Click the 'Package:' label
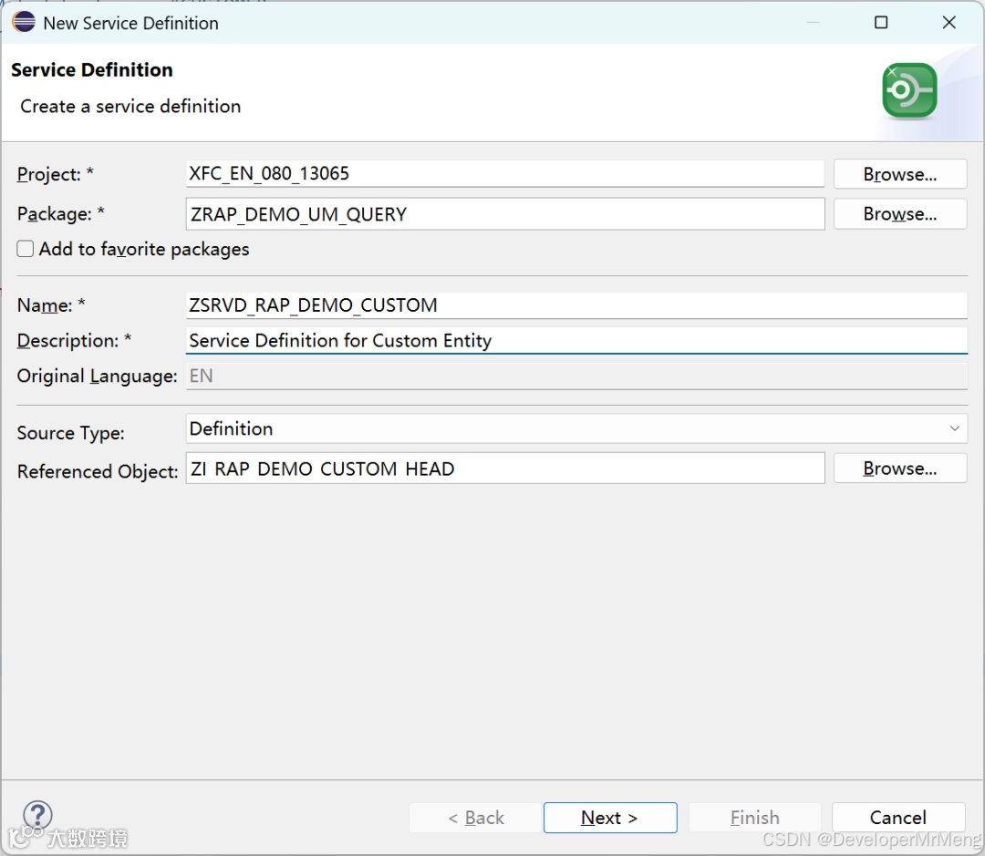The height and width of the screenshot is (856, 985). [x=60, y=214]
